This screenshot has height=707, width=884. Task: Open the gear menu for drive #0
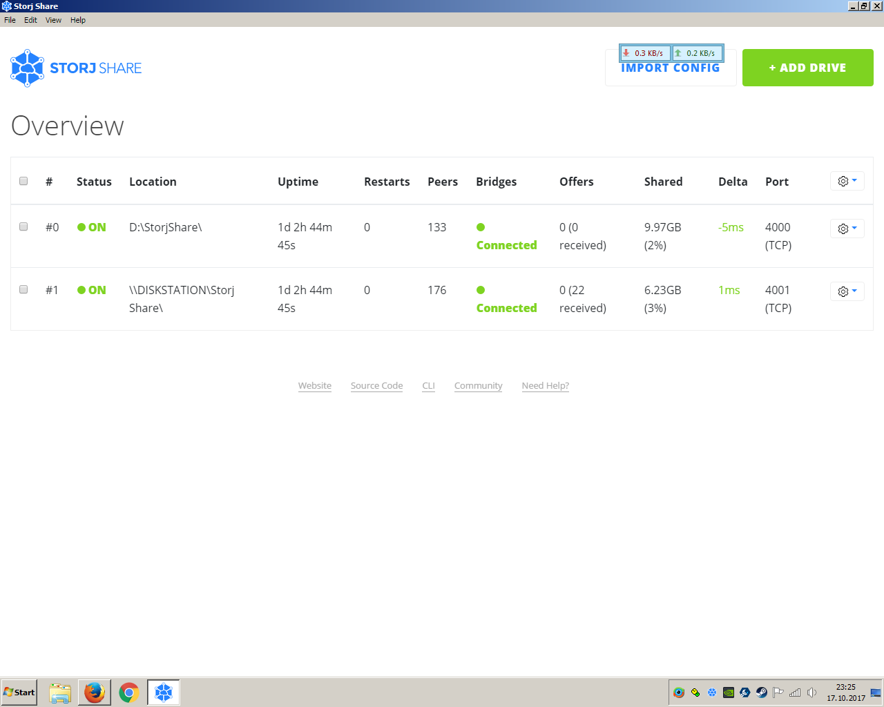point(847,229)
